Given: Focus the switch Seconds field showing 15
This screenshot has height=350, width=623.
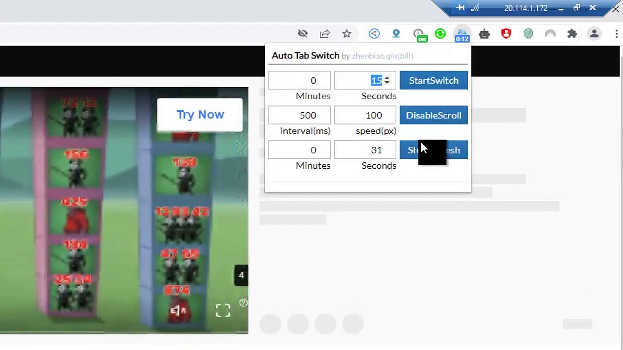Looking at the screenshot, I should tap(365, 80).
